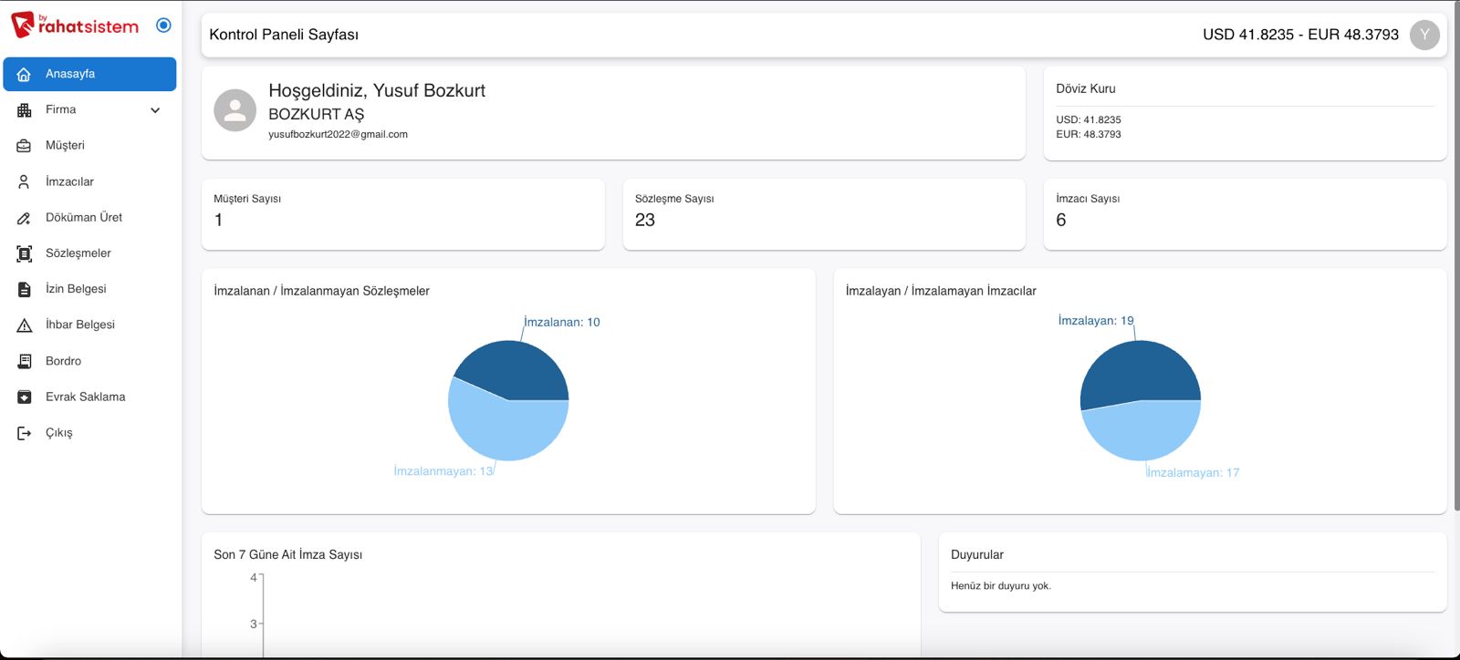1460x660 pixels.
Task: Go to the Bordro menu item
Action: (x=63, y=361)
